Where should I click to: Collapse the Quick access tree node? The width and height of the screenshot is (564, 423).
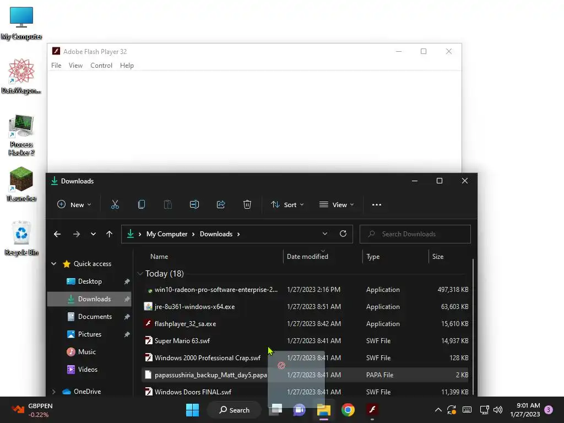53,264
